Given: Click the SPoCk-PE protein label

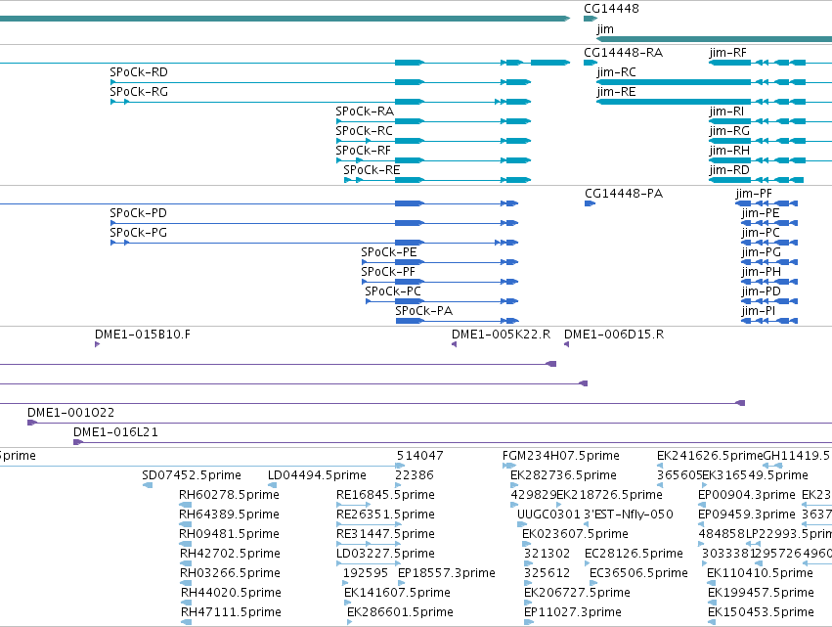Looking at the screenshot, I should (x=389, y=252).
